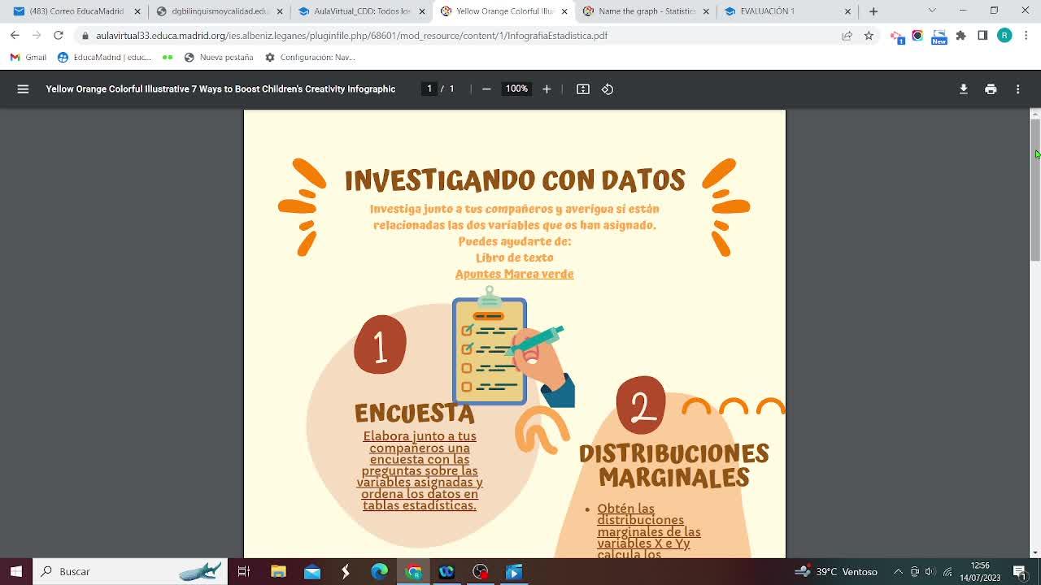The height and width of the screenshot is (585, 1041).
Task: Close the Correo EducaMadrid tab
Action: point(137,11)
